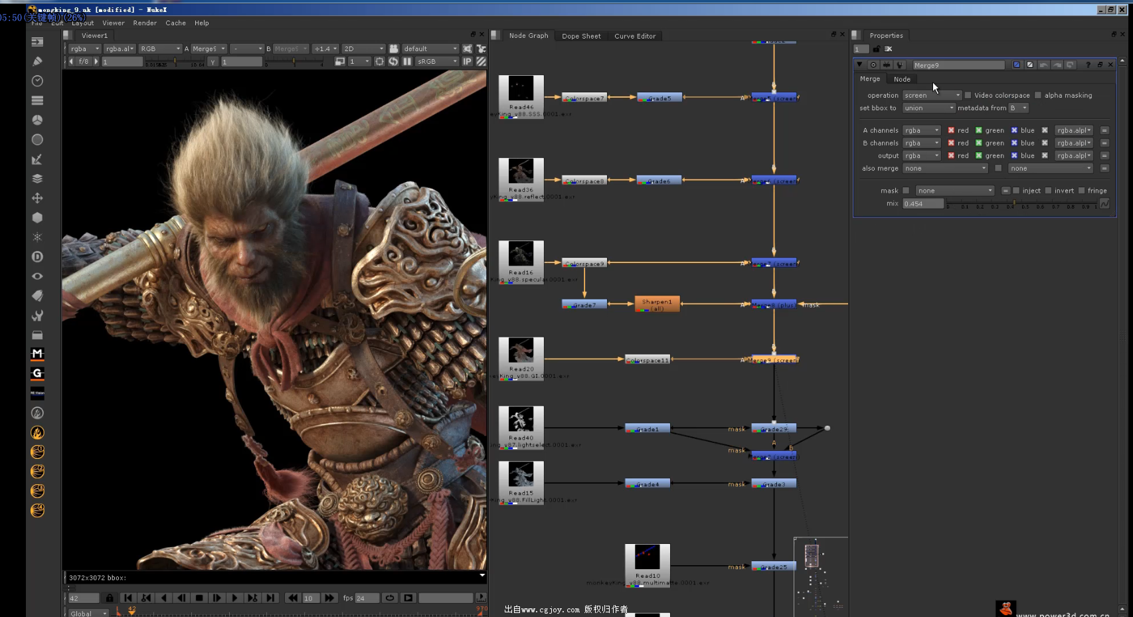This screenshot has width=1133, height=617.
Task: Toggle the viewer camera lock icon
Action: click(394, 48)
